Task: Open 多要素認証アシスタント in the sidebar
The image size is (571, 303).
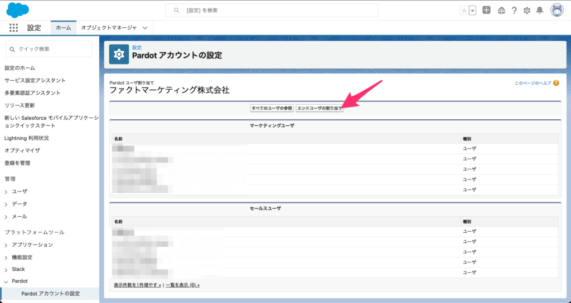Action: 32,93
